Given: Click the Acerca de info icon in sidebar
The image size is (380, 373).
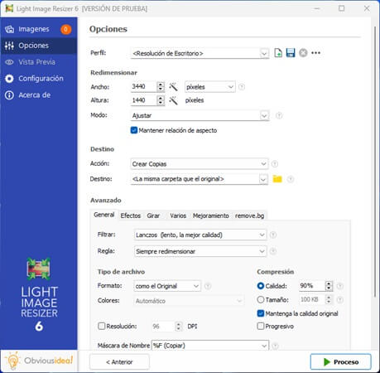Looking at the screenshot, I should tap(9, 95).
